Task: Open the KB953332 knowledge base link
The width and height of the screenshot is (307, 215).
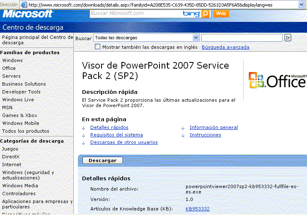Action: pyautogui.click(x=198, y=209)
